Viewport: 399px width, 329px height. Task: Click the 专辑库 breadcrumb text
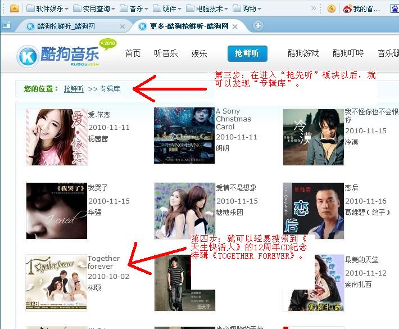coord(110,89)
